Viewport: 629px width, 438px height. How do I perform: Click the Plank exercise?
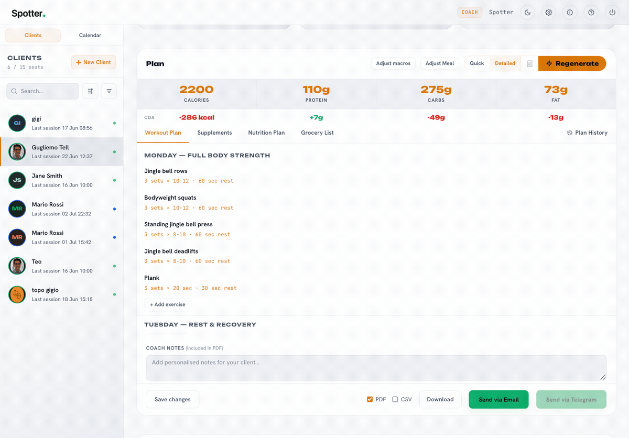click(152, 278)
